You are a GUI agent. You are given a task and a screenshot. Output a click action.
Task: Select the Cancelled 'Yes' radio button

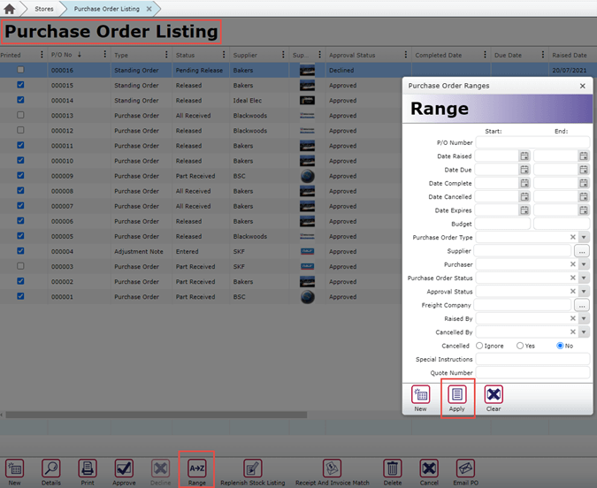(x=520, y=346)
